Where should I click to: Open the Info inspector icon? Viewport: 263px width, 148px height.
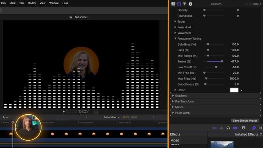click(190, 4)
